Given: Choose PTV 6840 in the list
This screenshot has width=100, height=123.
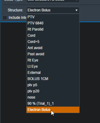Looking at the screenshot, I should point(53,23).
